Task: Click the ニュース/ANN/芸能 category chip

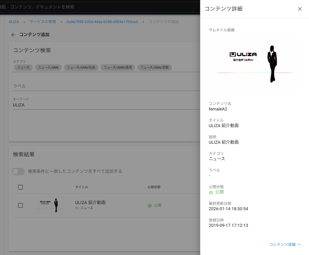Action: pyautogui.click(x=154, y=68)
